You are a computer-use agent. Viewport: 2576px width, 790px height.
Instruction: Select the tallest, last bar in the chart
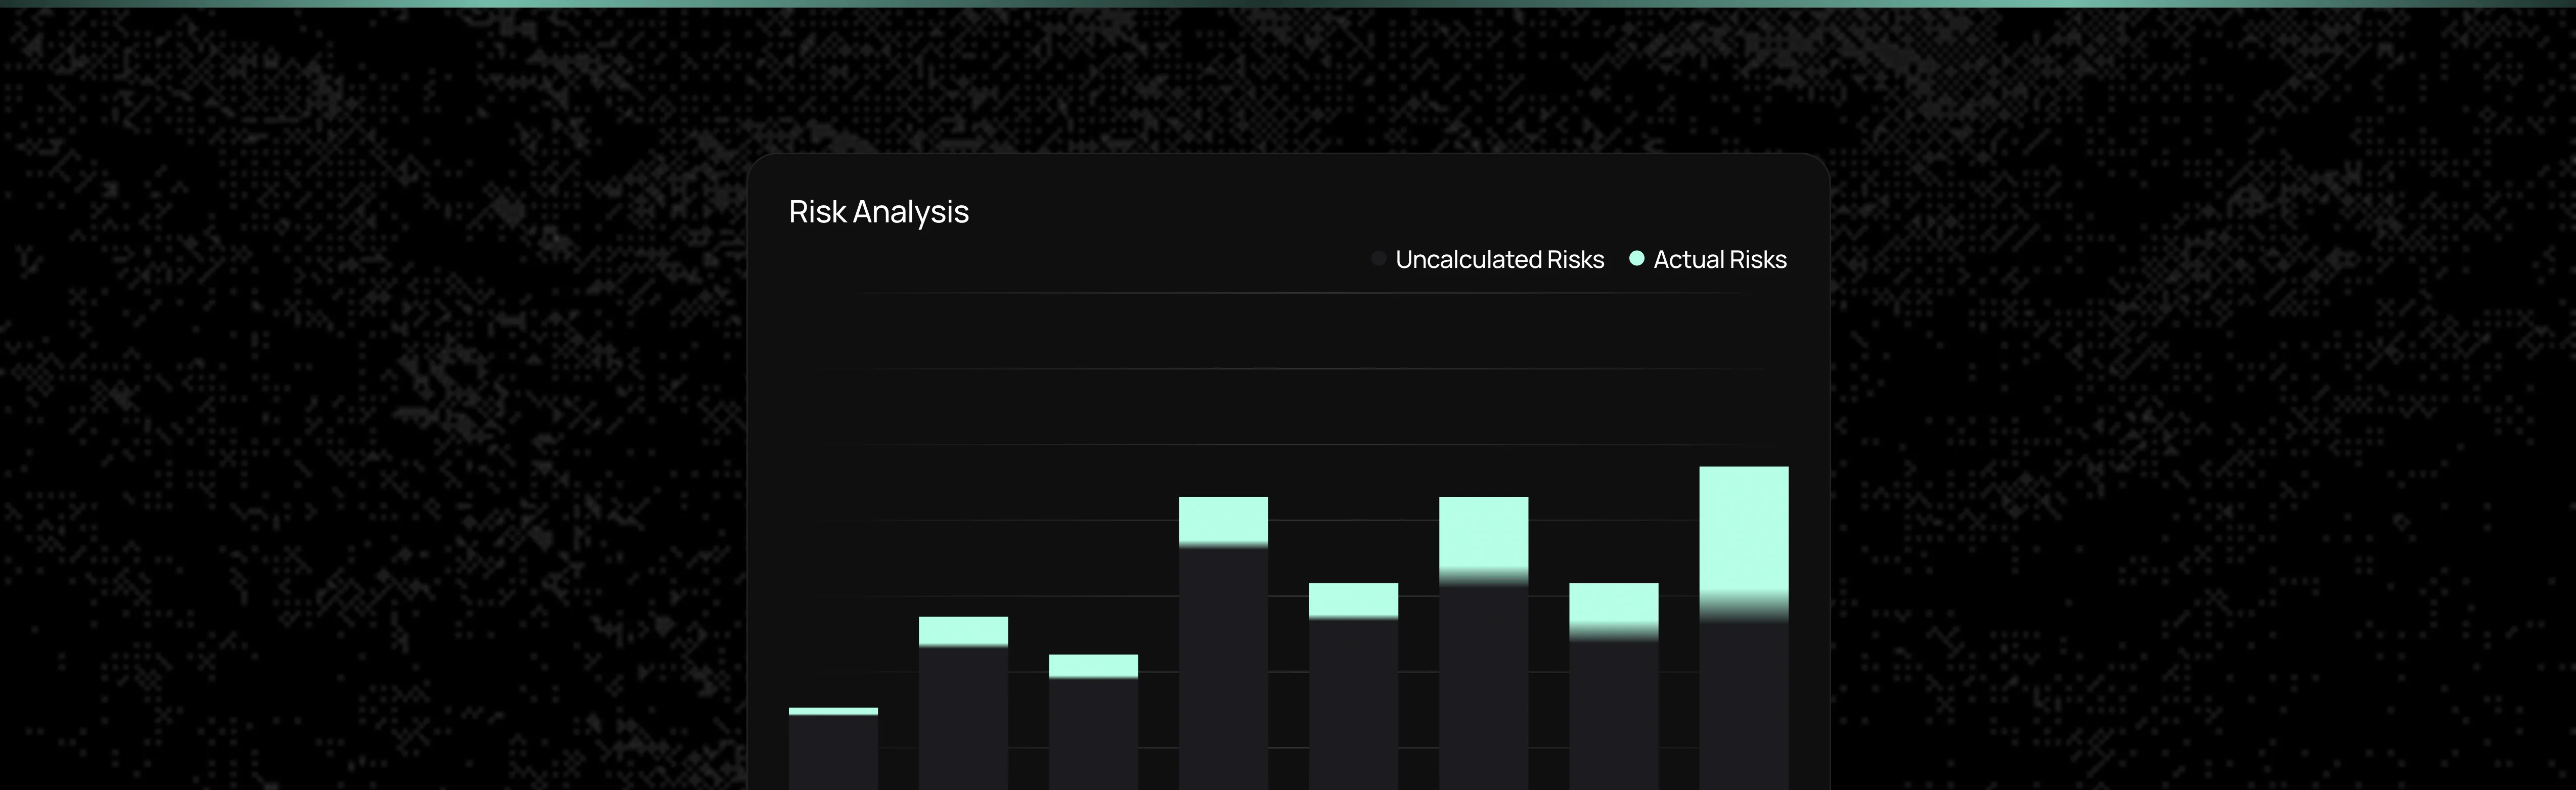click(1744, 628)
